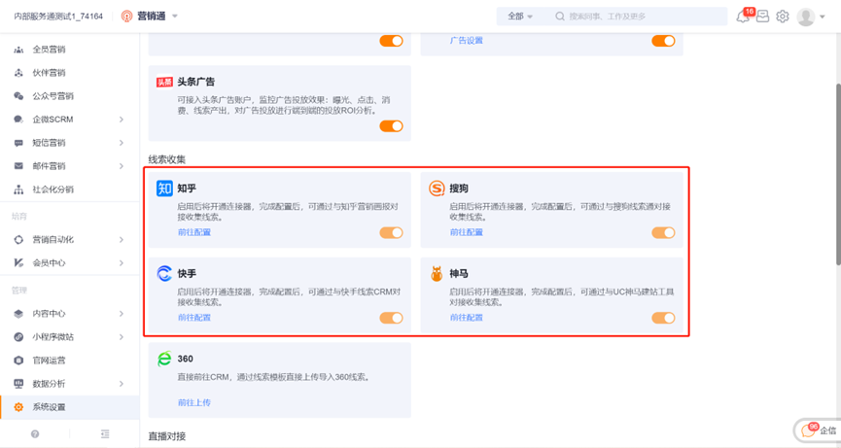This screenshot has height=448, width=841.
Task: Click the 公众号营销 sidebar icon
Action: click(18, 96)
